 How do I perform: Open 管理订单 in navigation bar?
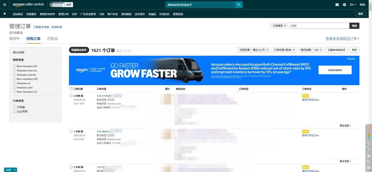point(63,14)
